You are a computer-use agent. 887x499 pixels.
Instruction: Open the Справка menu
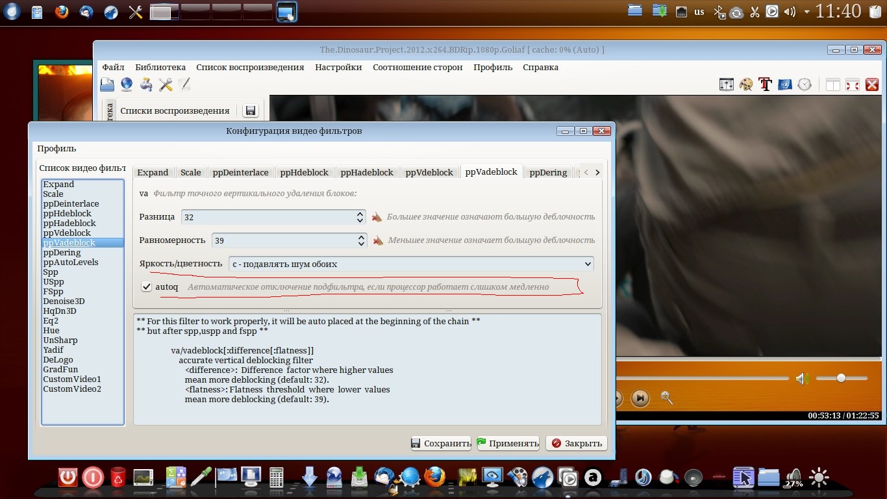tap(540, 68)
